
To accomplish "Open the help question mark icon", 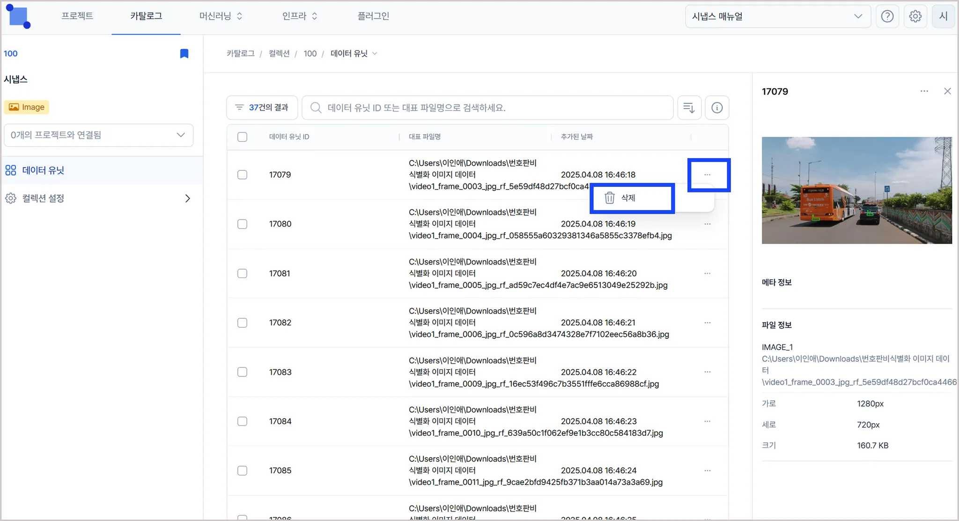I will tap(887, 16).
